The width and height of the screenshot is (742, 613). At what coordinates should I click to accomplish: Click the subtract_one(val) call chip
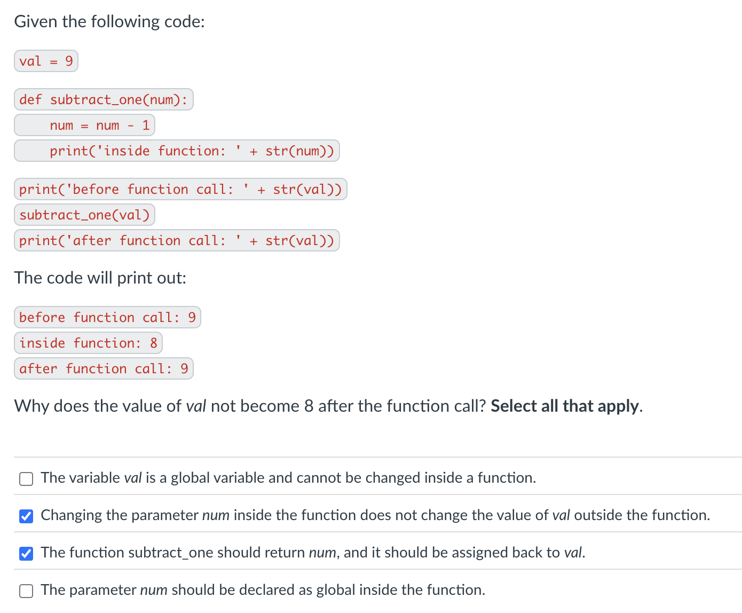(84, 215)
